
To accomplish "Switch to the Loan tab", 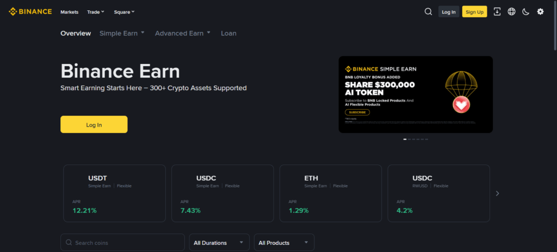I will [228, 33].
